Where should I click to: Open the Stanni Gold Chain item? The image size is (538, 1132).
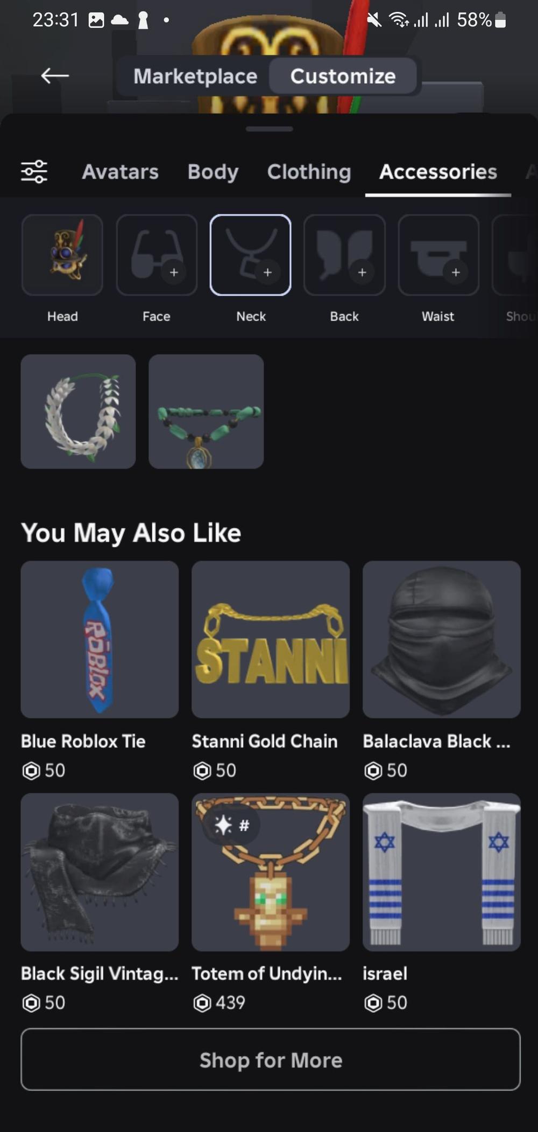271,640
